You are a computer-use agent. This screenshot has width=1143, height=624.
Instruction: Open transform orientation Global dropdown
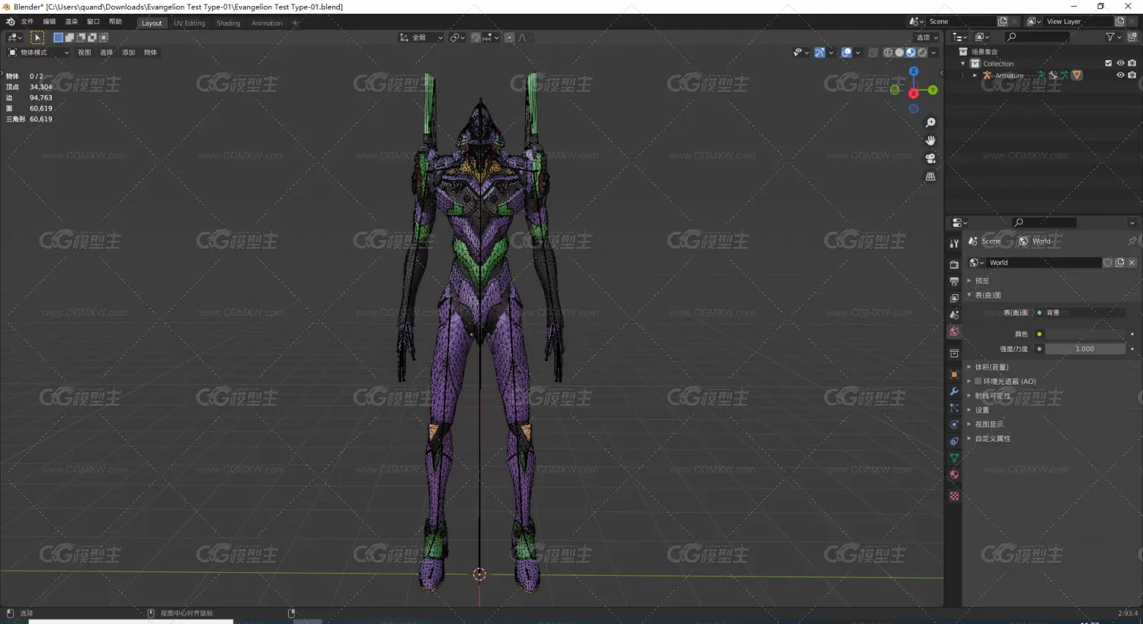(x=421, y=37)
